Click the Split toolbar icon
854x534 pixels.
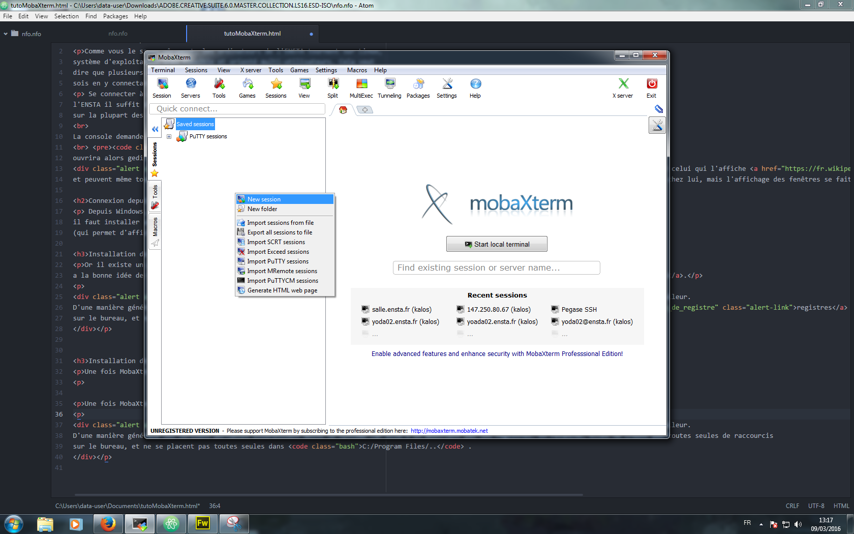coord(333,88)
